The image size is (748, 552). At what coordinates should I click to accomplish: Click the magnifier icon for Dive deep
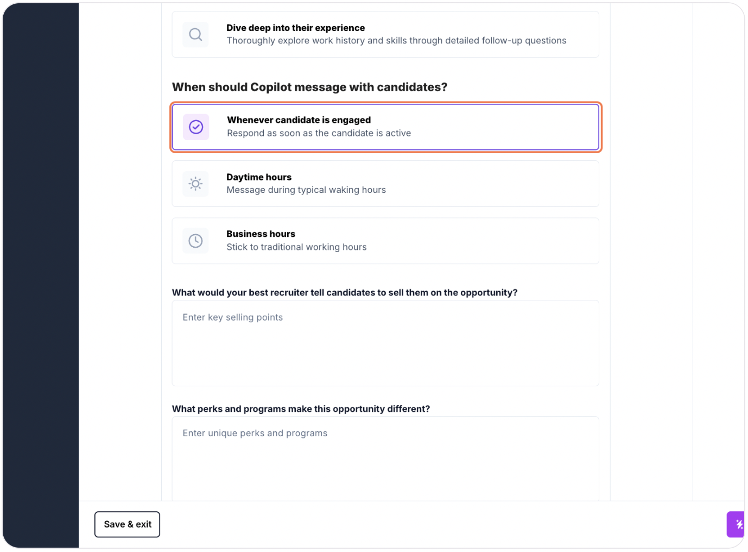195,34
